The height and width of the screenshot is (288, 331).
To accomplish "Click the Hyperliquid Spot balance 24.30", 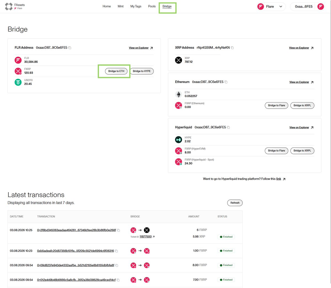I will click(188, 163).
